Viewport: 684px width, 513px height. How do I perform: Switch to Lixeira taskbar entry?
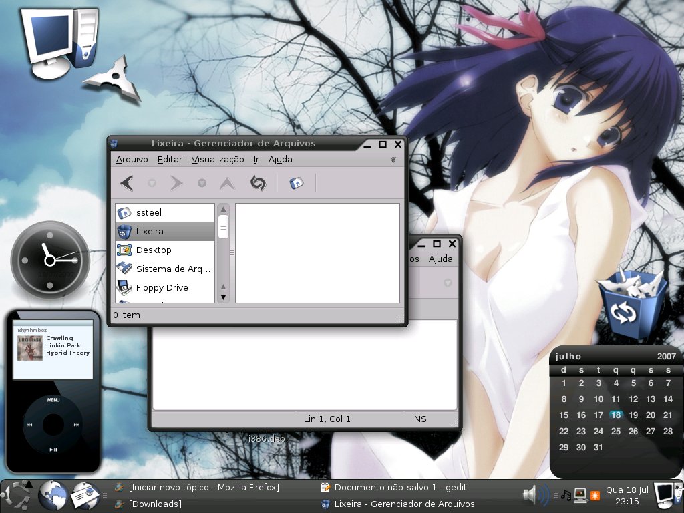[x=398, y=504]
